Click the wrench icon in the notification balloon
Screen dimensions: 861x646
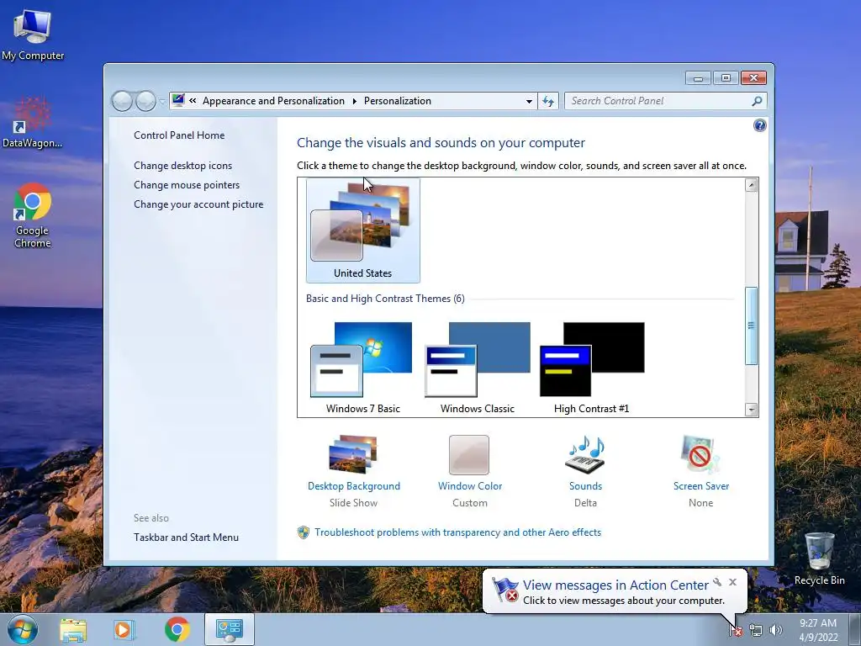[x=717, y=582]
